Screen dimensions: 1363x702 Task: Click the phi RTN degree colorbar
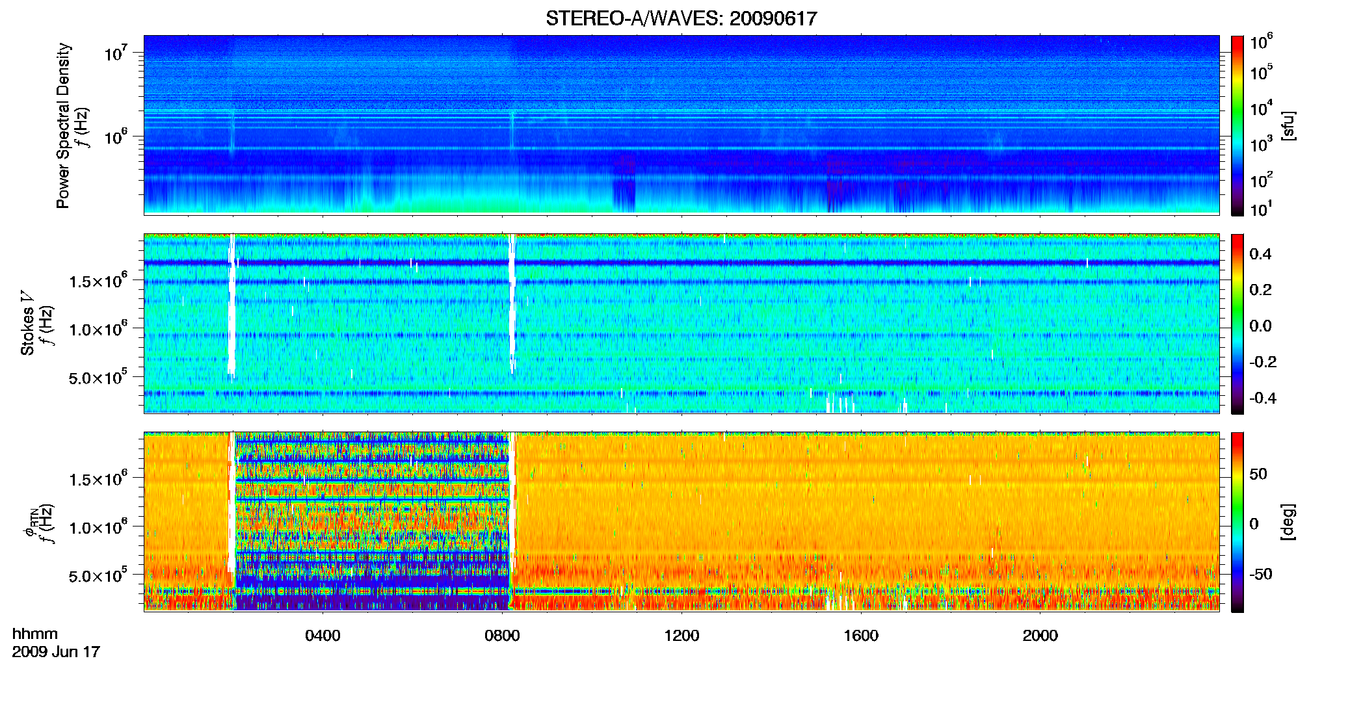1237,522
